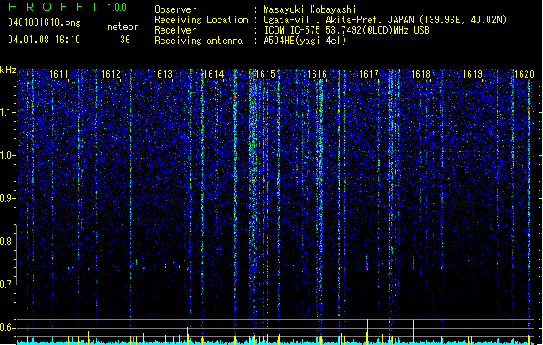Click the Receiving Location label

[201, 20]
